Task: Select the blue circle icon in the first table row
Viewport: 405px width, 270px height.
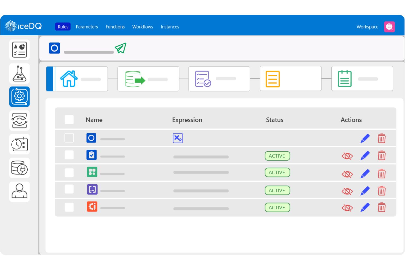Action: click(91, 138)
